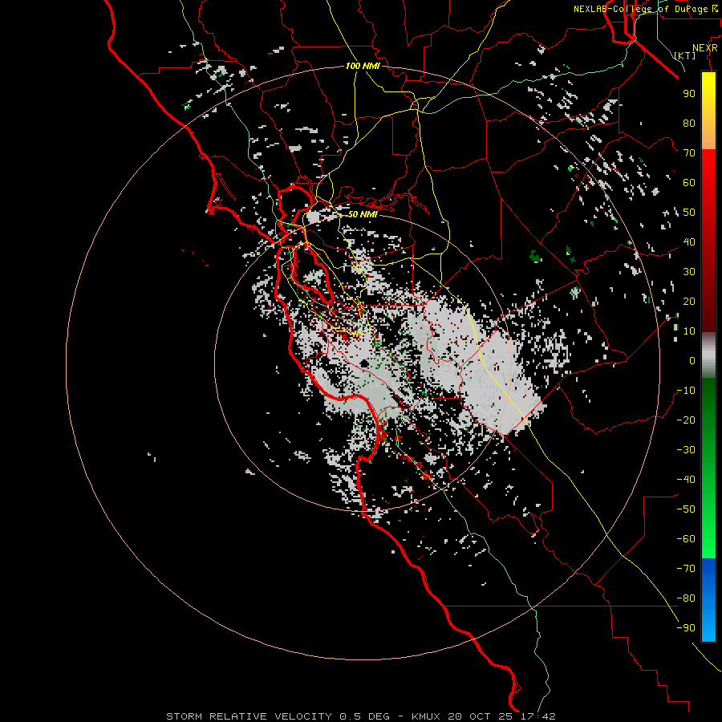Click the positive 10 value on velocity scale
The image size is (722, 722).
(x=689, y=331)
